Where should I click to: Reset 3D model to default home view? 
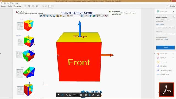coord(68,16)
